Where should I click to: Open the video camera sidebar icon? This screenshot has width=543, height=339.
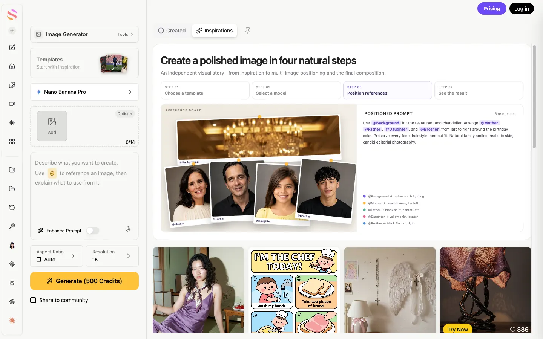point(12,104)
